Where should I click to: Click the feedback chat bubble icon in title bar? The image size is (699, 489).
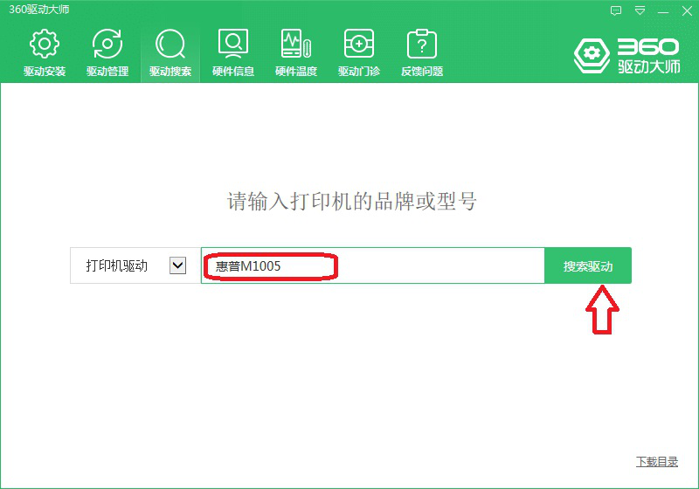(616, 10)
